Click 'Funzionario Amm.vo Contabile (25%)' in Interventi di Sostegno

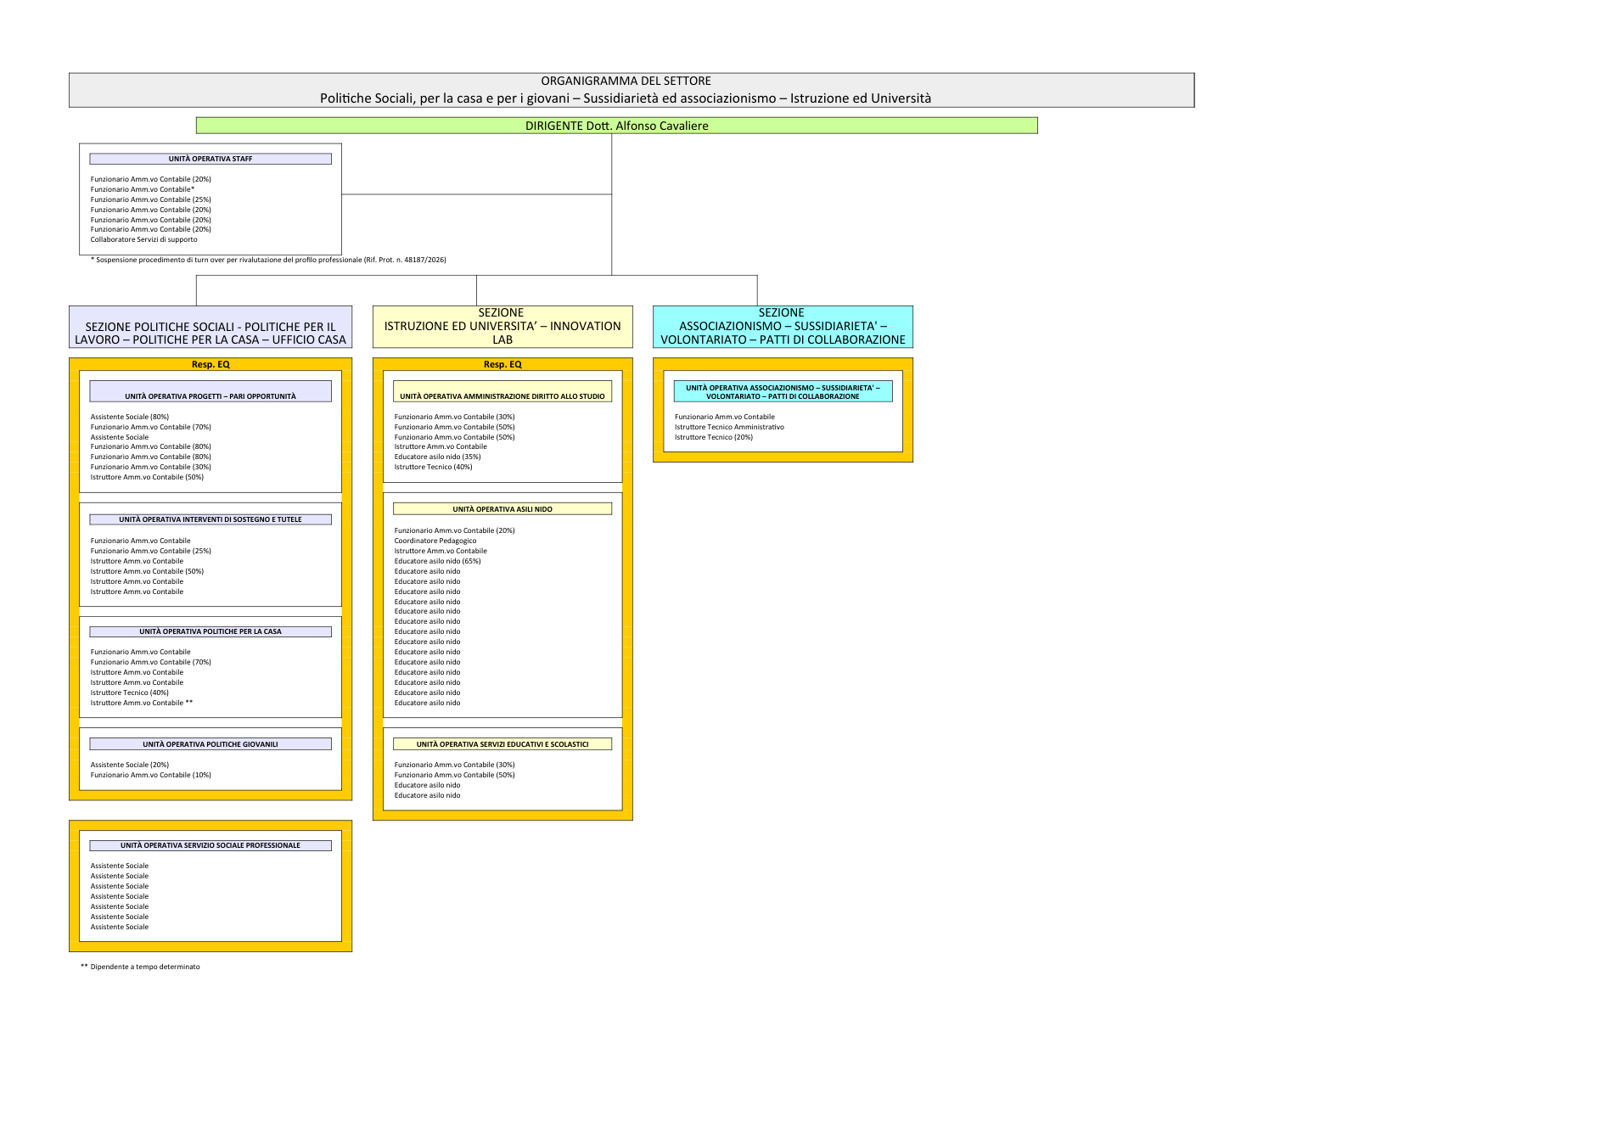(x=151, y=551)
